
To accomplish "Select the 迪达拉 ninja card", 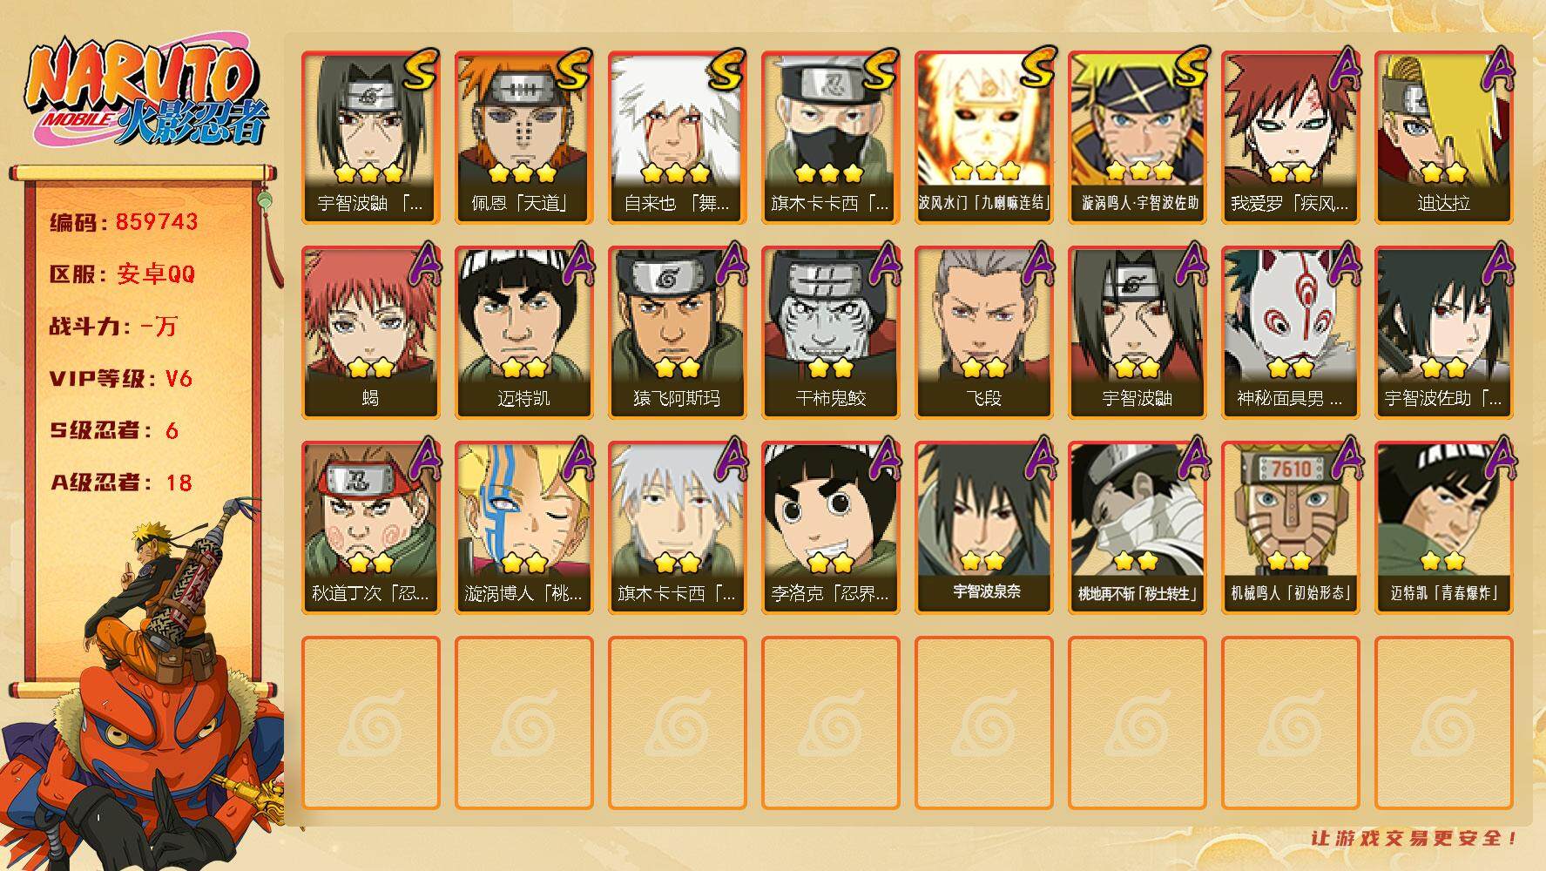I will (x=1443, y=138).
